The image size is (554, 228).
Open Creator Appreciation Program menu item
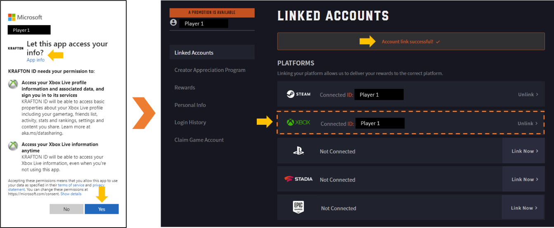(x=210, y=70)
